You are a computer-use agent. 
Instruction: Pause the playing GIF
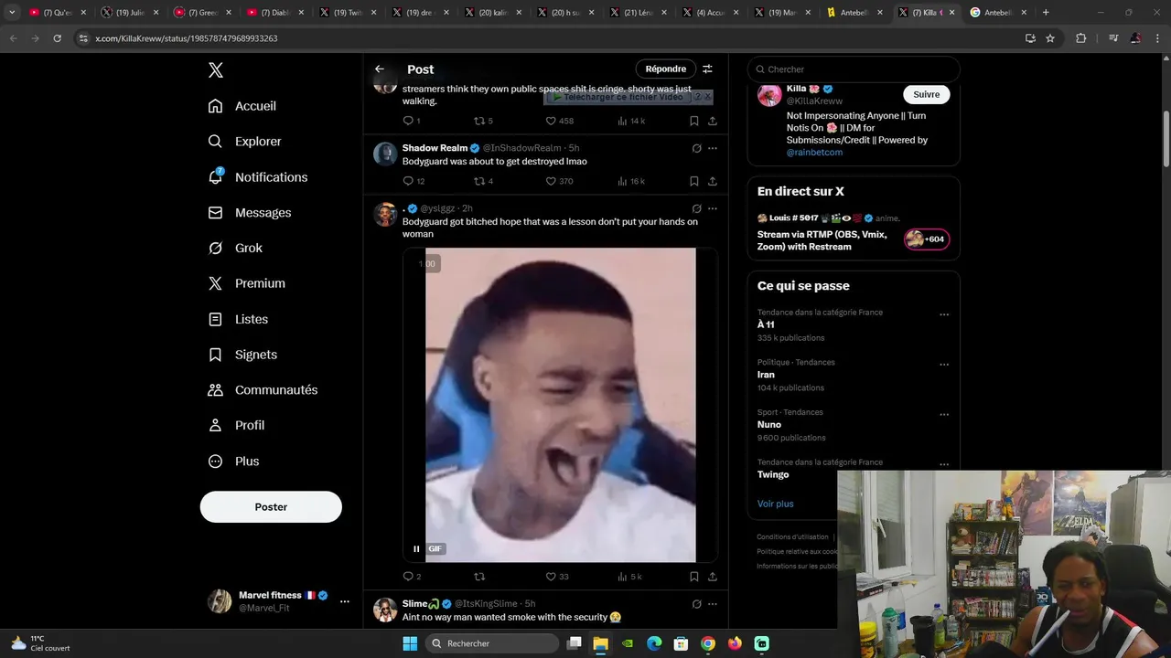(416, 548)
